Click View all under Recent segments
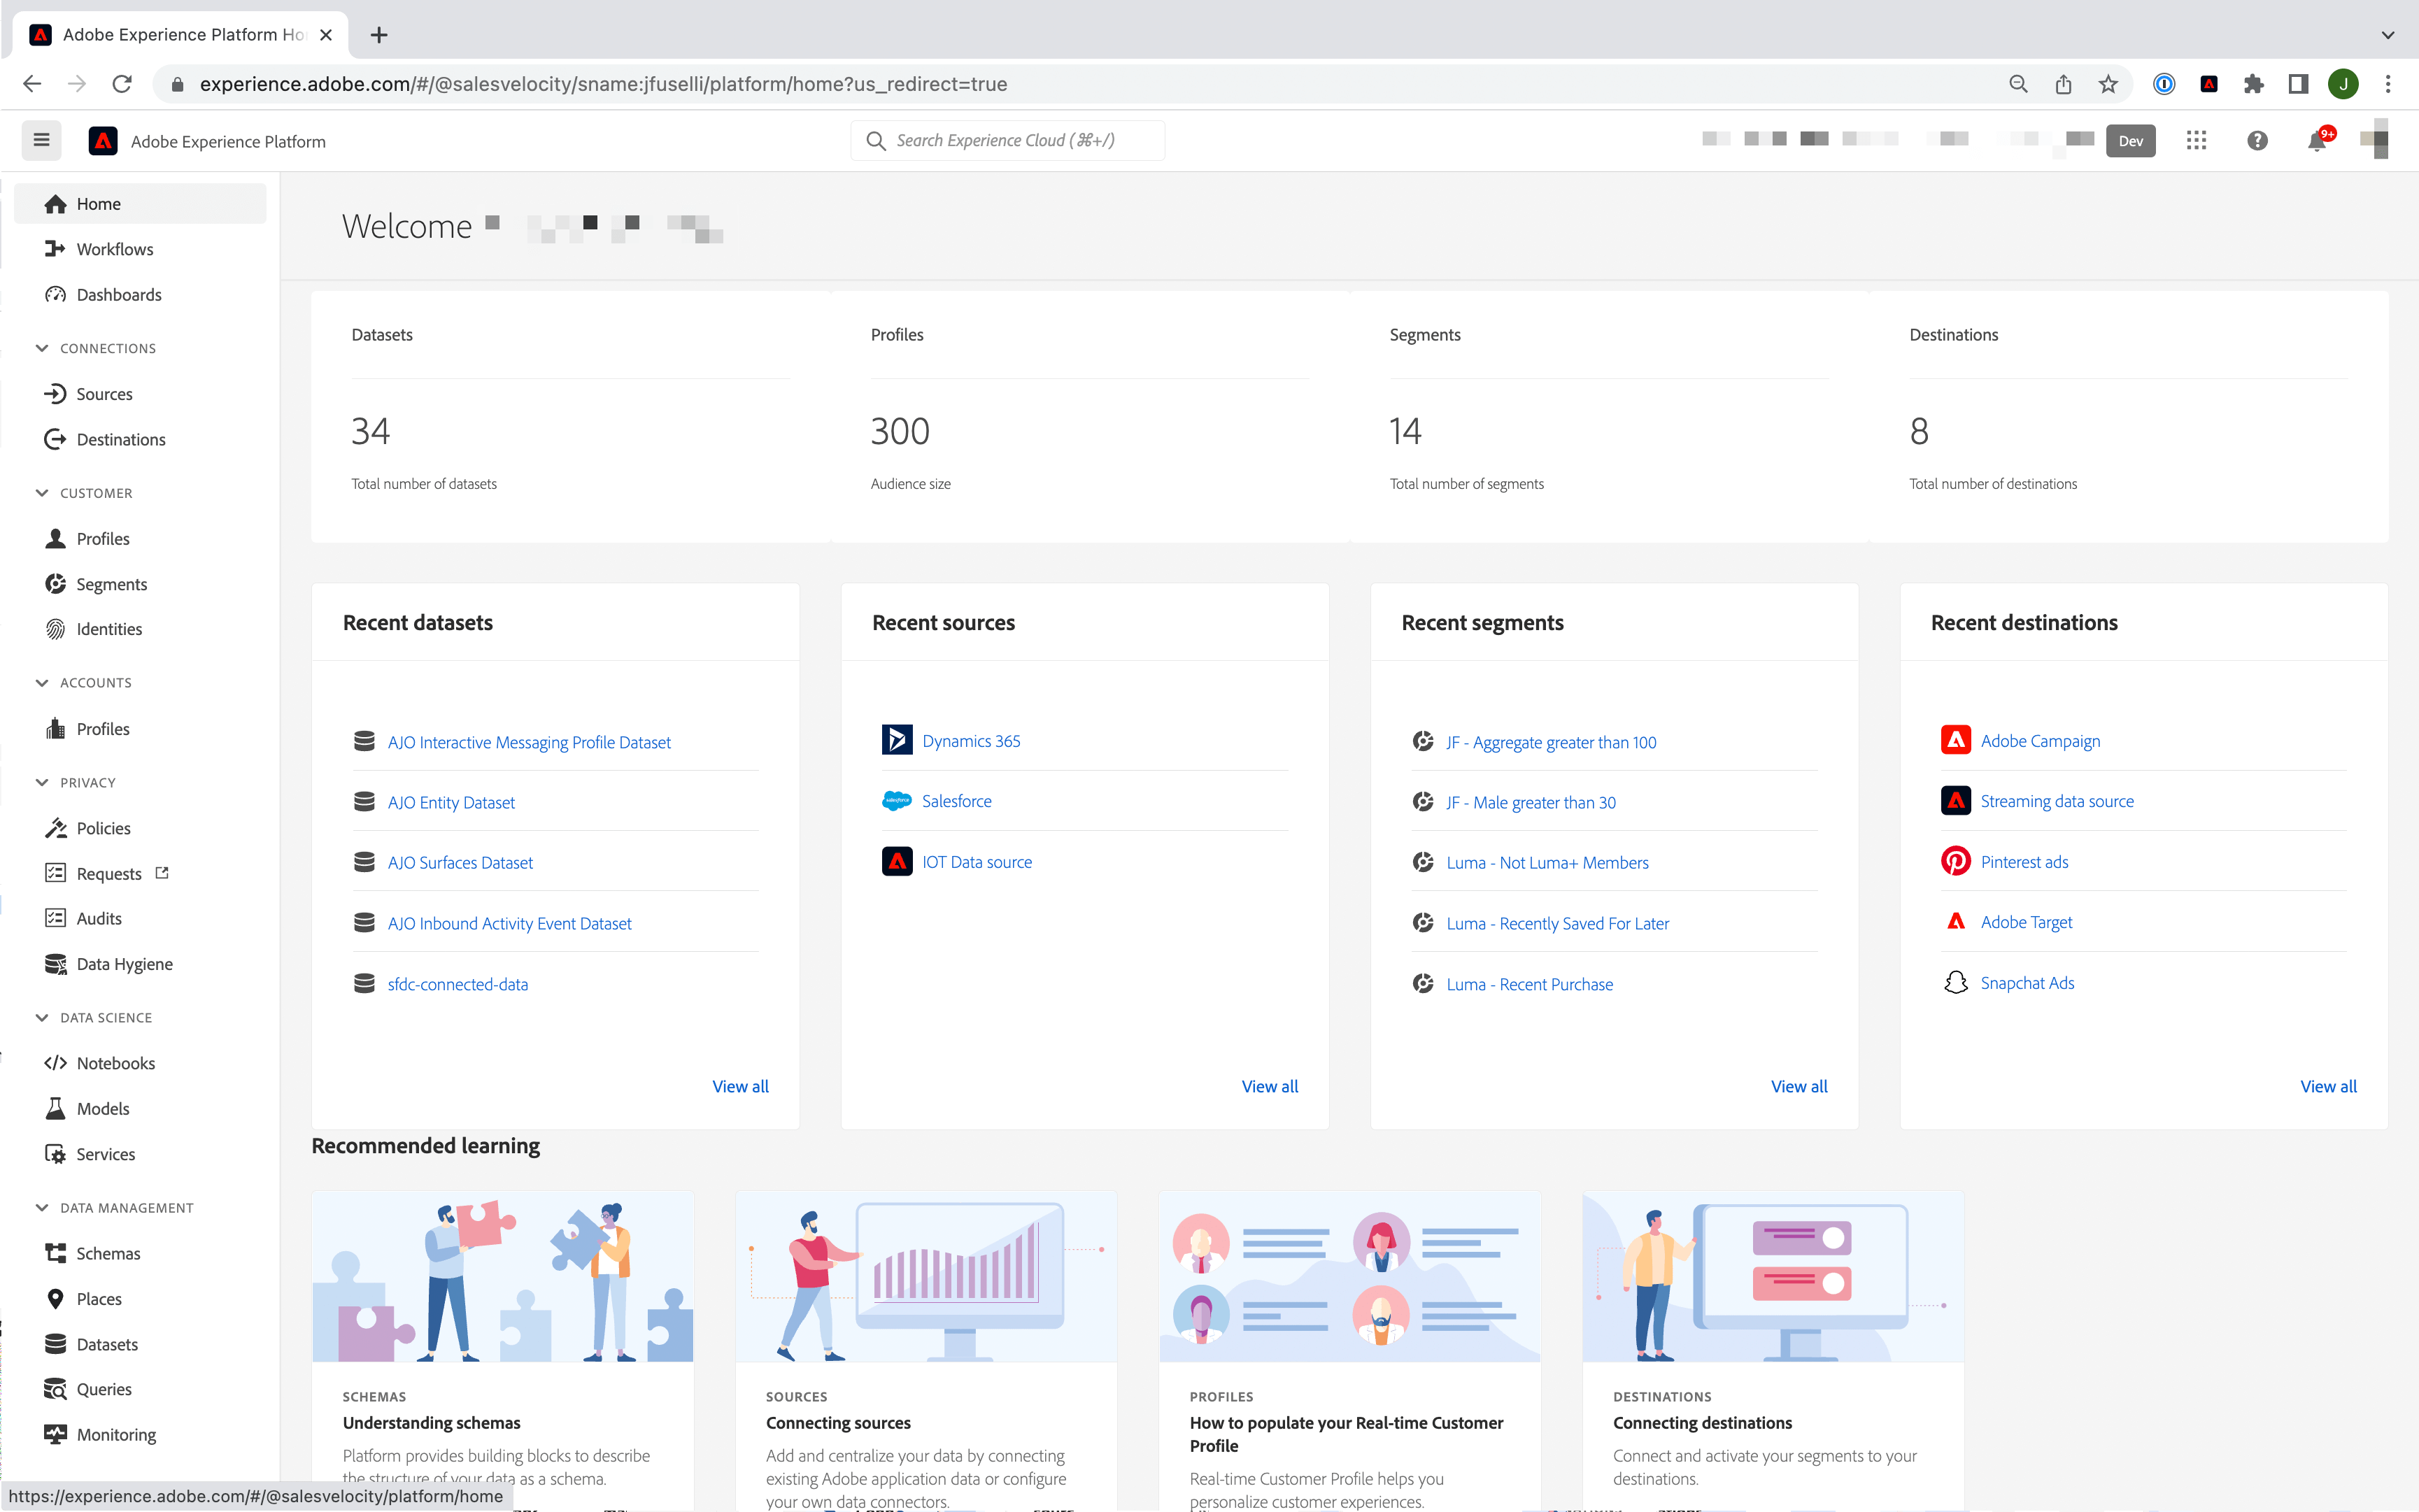2419x1512 pixels. coord(1799,1085)
